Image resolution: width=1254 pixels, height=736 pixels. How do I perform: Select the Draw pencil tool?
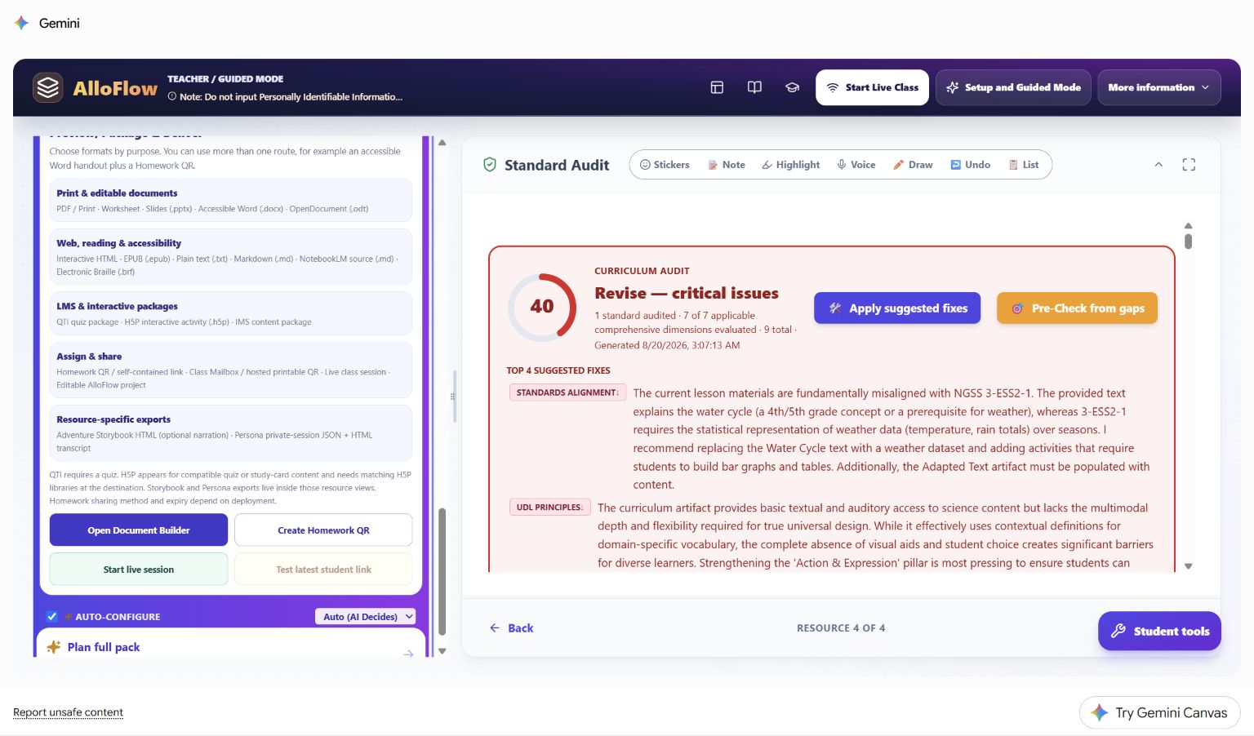913,165
